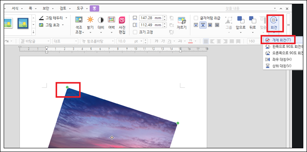Open the 함초롬바탕 font combo box
The image size is (307, 152).
[x=97, y=41]
